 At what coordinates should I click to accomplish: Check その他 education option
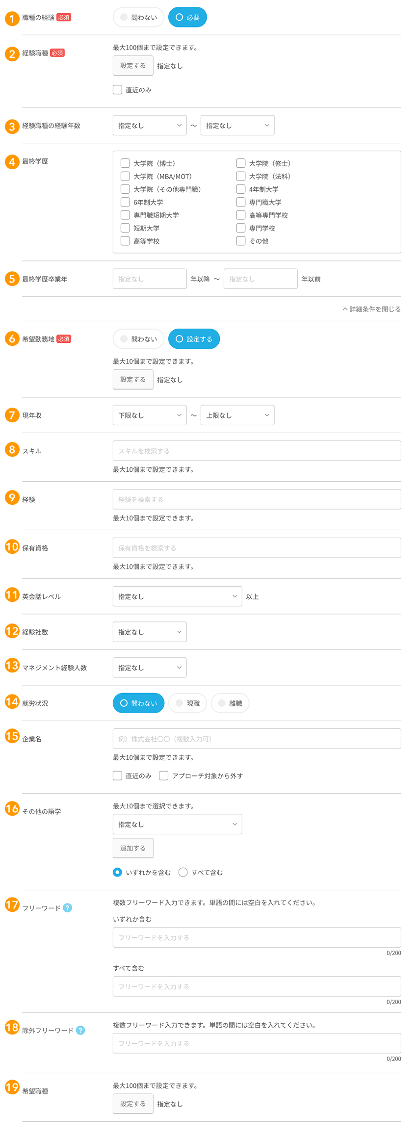click(x=240, y=241)
